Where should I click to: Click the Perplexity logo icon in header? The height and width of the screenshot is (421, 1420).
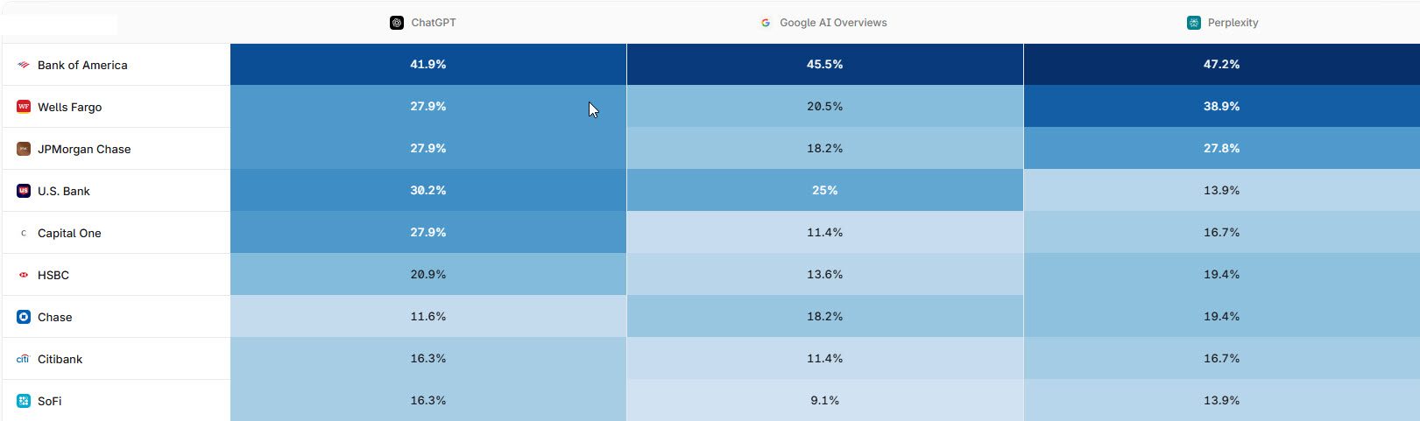point(1194,23)
